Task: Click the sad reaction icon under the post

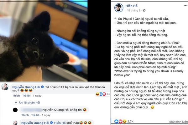Action: tap(124, 121)
